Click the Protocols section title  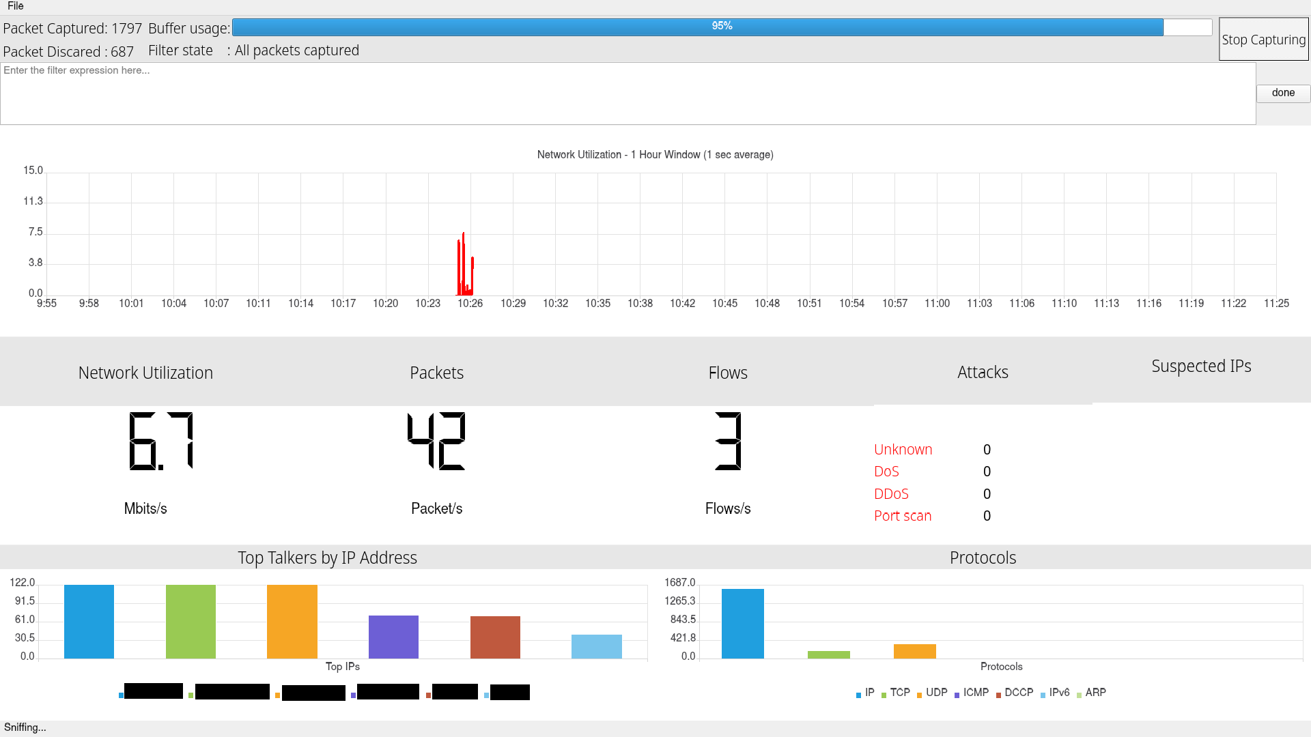click(x=983, y=558)
